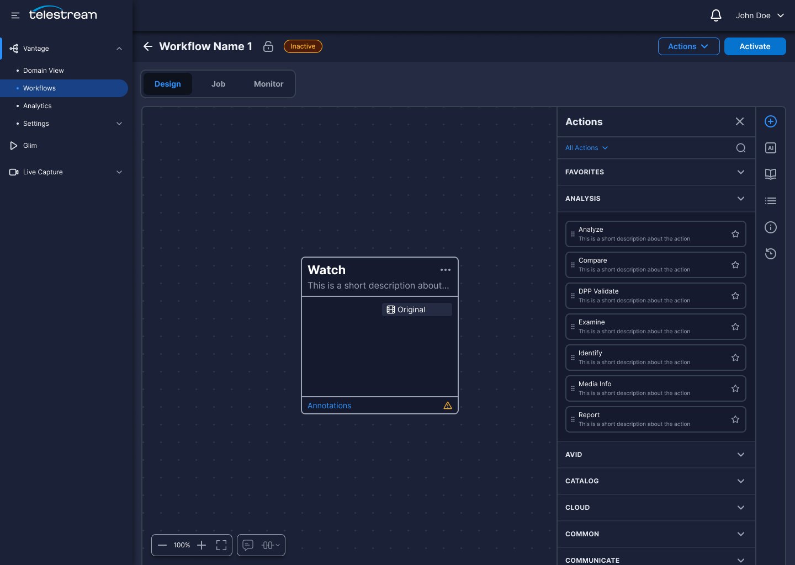Favorite the Examine action star
Viewport: 795px width, 565px height.
tap(735, 327)
